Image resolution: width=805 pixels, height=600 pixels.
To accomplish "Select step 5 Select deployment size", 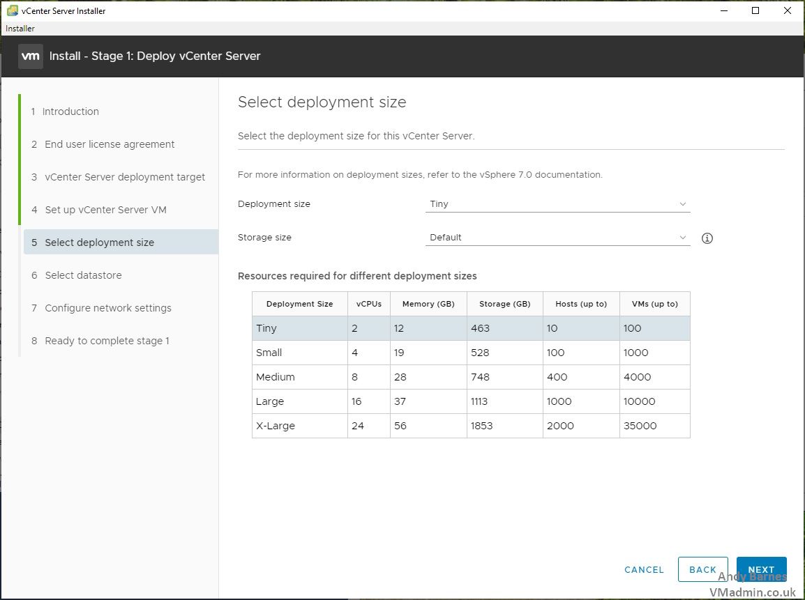I will 121,242.
